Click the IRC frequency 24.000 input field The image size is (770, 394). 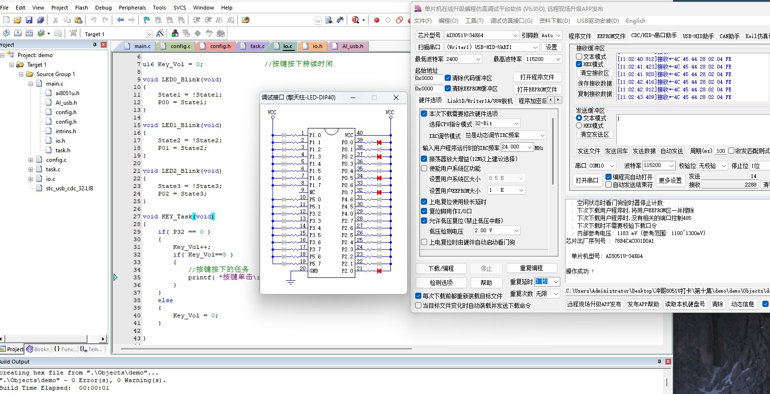(x=517, y=147)
